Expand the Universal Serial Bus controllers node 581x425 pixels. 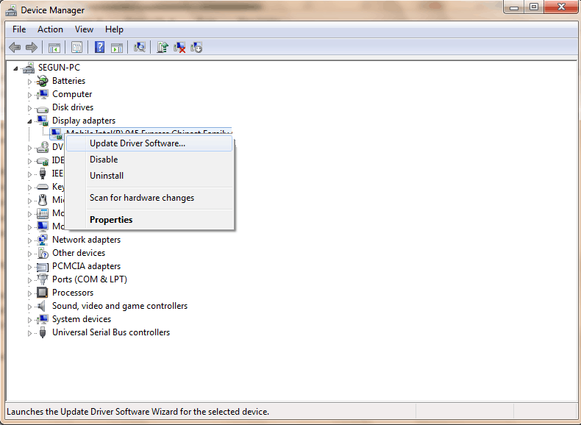(x=29, y=333)
